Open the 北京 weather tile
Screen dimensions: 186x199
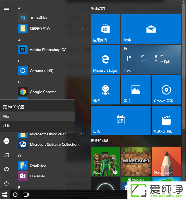(151, 59)
